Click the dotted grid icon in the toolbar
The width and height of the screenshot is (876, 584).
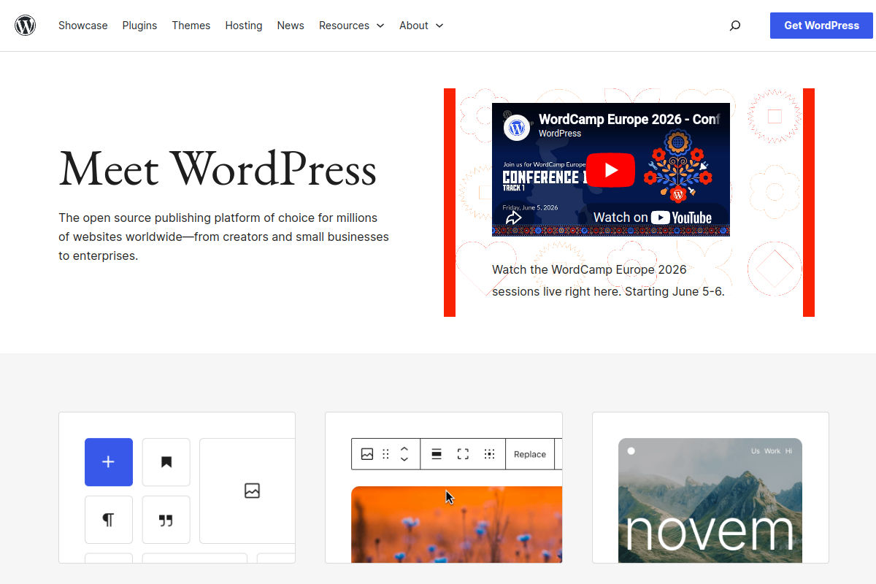click(x=490, y=454)
